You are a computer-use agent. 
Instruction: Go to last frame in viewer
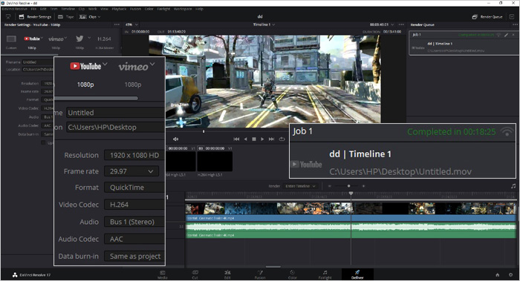coord(271,139)
